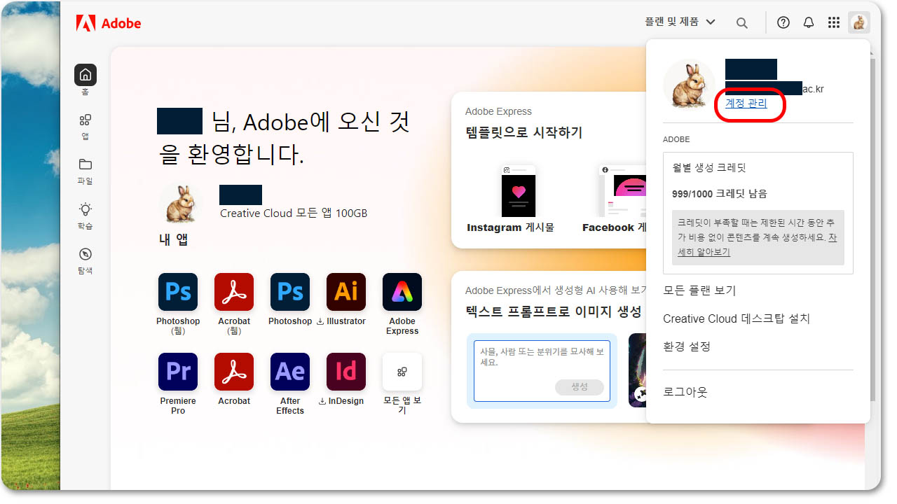Viewport: 897px width, 504px height.
Task: Click Creative Cloud 모든 앱 100GB text
Action: point(294,213)
